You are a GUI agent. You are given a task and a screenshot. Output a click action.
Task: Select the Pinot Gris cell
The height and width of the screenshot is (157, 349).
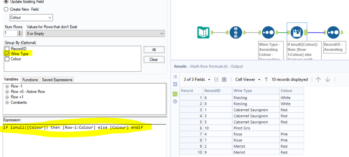click(x=255, y=128)
